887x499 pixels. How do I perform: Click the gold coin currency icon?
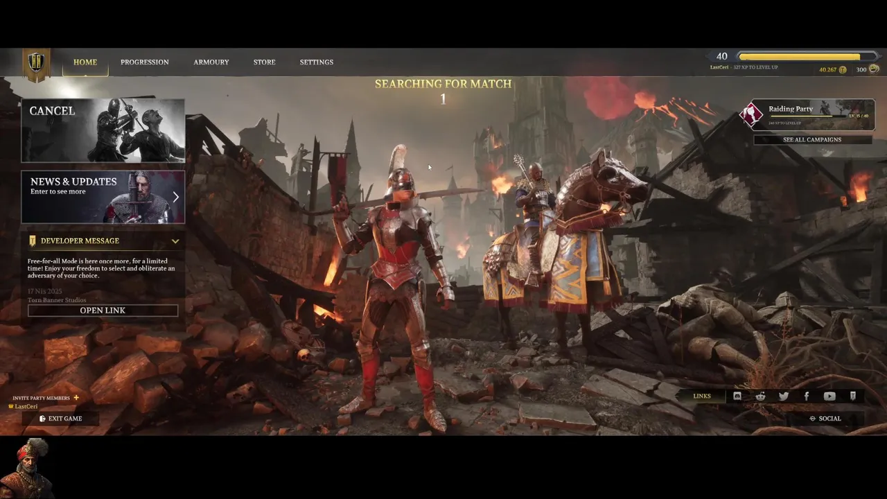click(843, 70)
